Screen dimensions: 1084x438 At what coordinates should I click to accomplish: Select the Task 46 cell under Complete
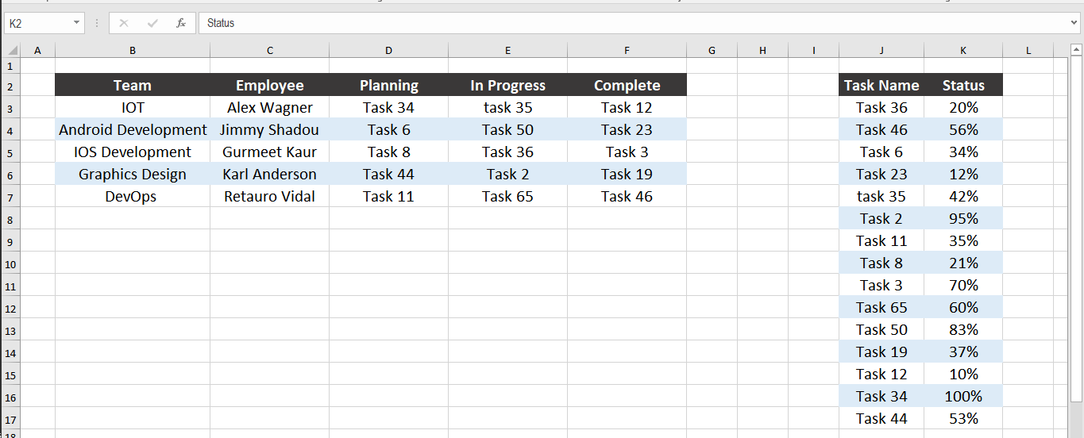coord(627,197)
